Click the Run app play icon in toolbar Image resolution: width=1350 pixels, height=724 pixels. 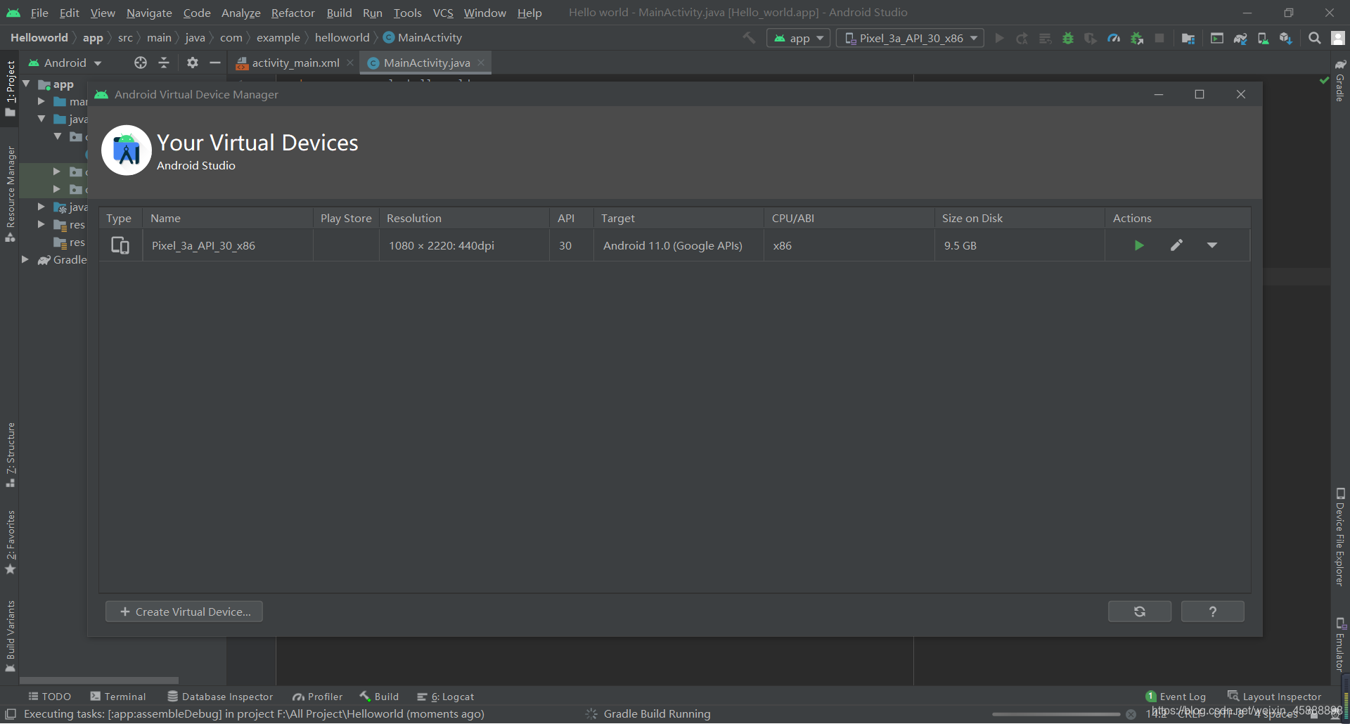(999, 38)
